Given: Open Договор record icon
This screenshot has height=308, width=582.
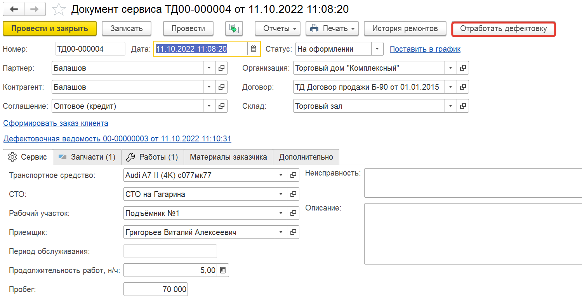Looking at the screenshot, I should pyautogui.click(x=463, y=87).
